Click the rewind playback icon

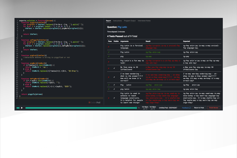tap(18, 108)
